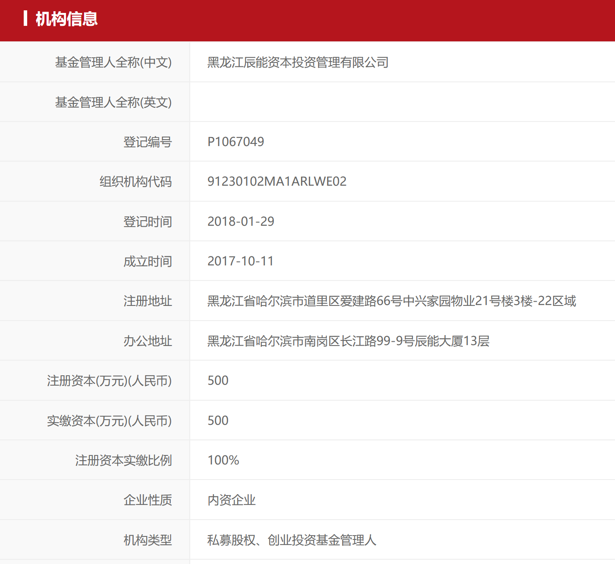The width and height of the screenshot is (615, 564).
Task: Select value 500 in 实缴资本 row
Action: [218, 421]
